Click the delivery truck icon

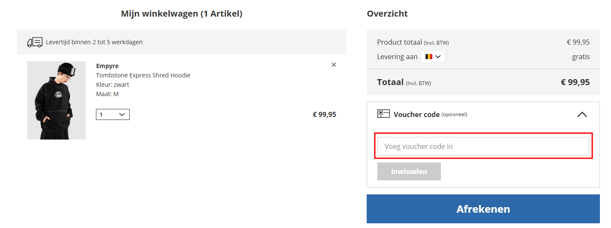(x=35, y=42)
